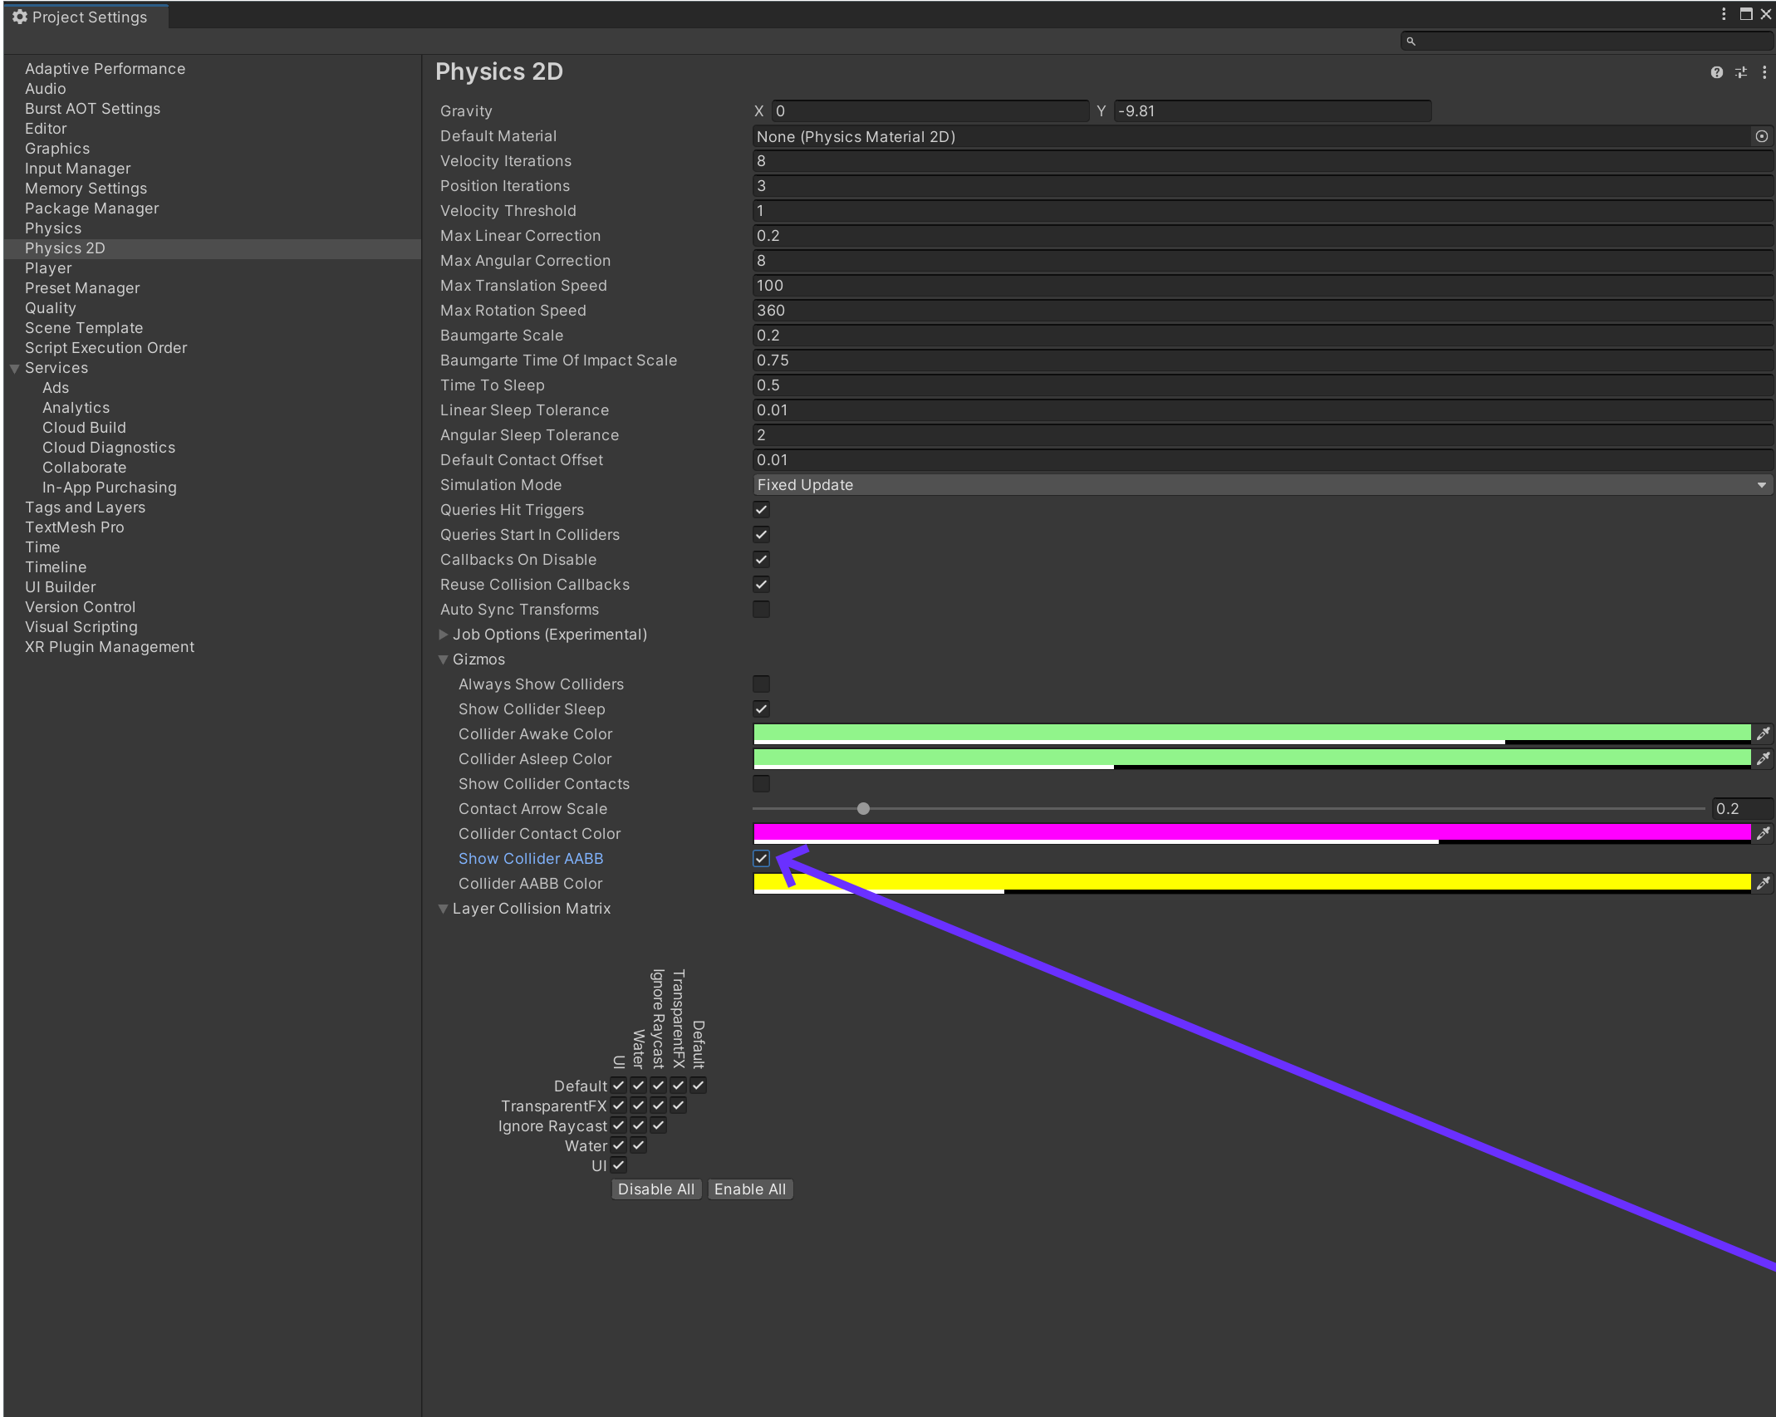Select Tags and Layers in sidebar
Image resolution: width=1776 pixels, height=1417 pixels.
pos(85,507)
